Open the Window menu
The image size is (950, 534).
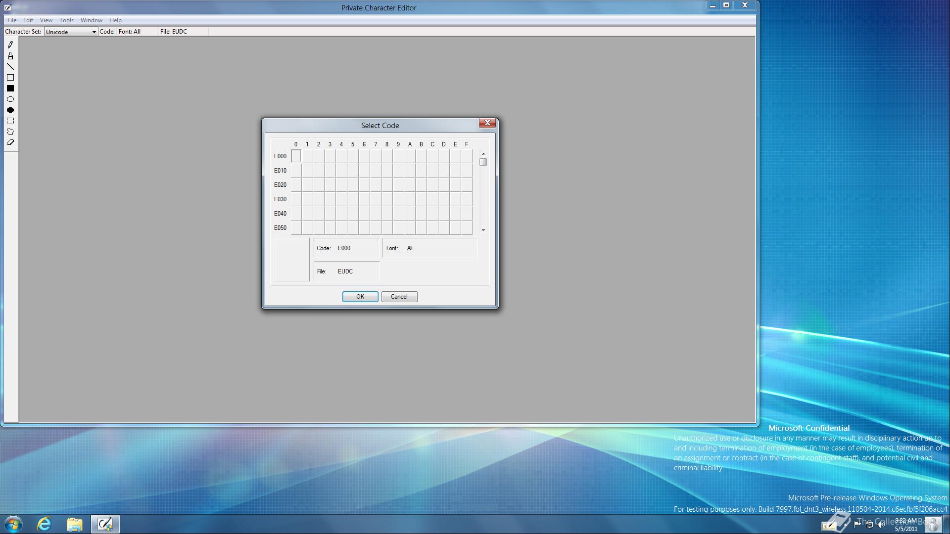click(92, 20)
